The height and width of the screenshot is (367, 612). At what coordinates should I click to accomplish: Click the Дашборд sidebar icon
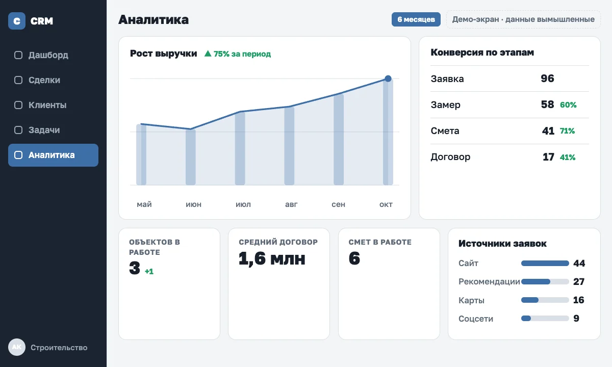(x=18, y=55)
